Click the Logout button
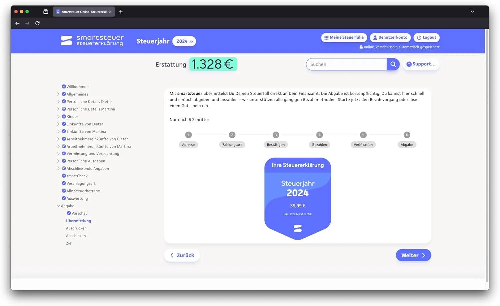The width and height of the screenshot is (500, 306). tap(426, 37)
